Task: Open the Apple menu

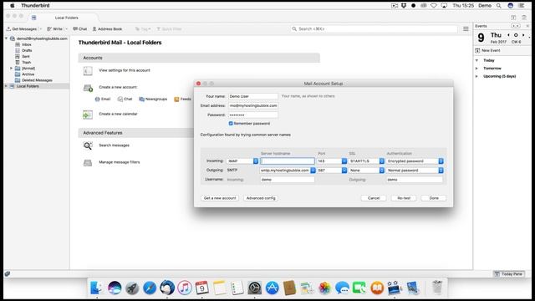Action: point(12,6)
